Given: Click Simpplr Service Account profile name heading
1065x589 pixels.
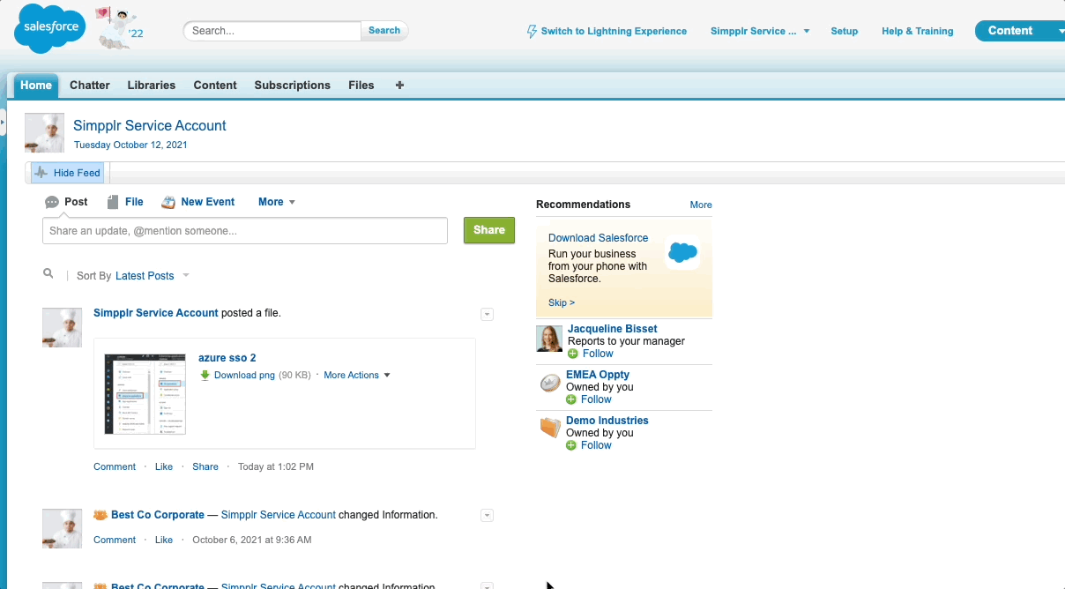Looking at the screenshot, I should point(150,125).
